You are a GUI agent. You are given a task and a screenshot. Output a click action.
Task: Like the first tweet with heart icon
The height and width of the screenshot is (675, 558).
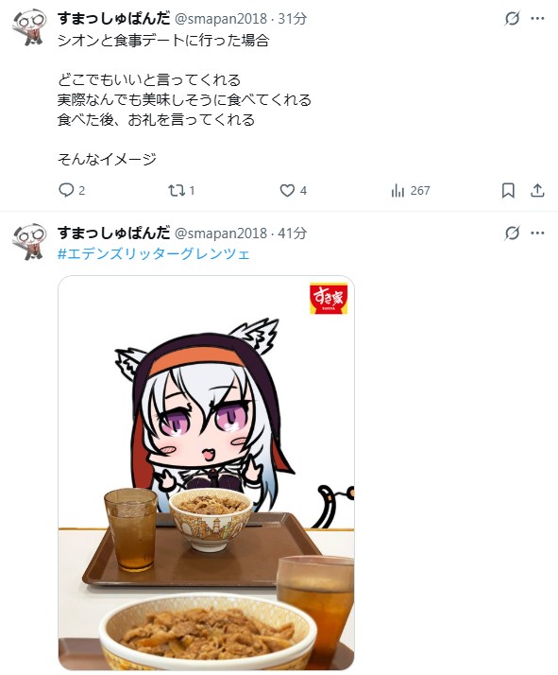click(x=287, y=190)
